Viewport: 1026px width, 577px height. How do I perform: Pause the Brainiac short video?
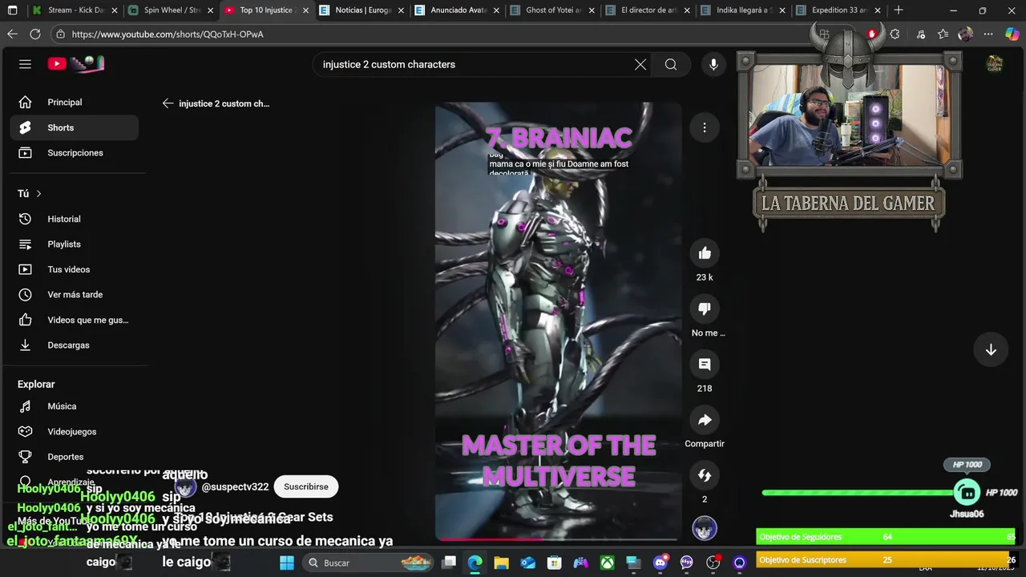click(558, 321)
